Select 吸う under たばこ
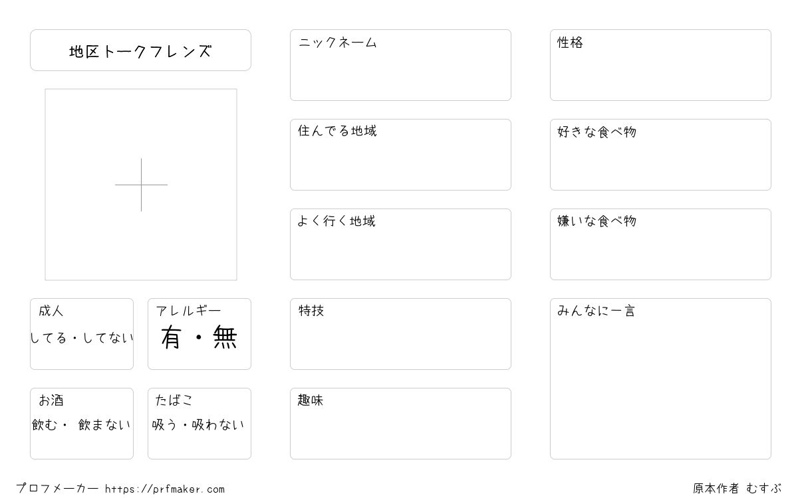The width and height of the screenshot is (798, 498). (x=165, y=425)
